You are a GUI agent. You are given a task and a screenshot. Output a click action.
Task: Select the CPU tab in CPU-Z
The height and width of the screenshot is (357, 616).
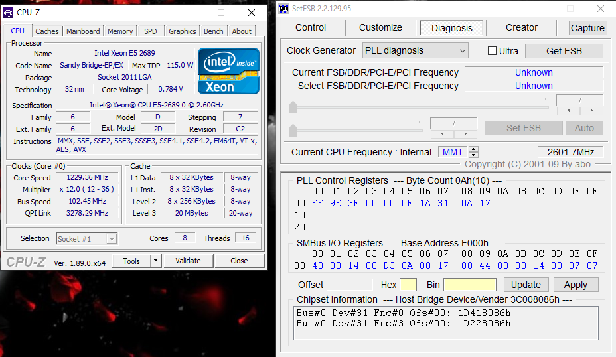pos(18,31)
